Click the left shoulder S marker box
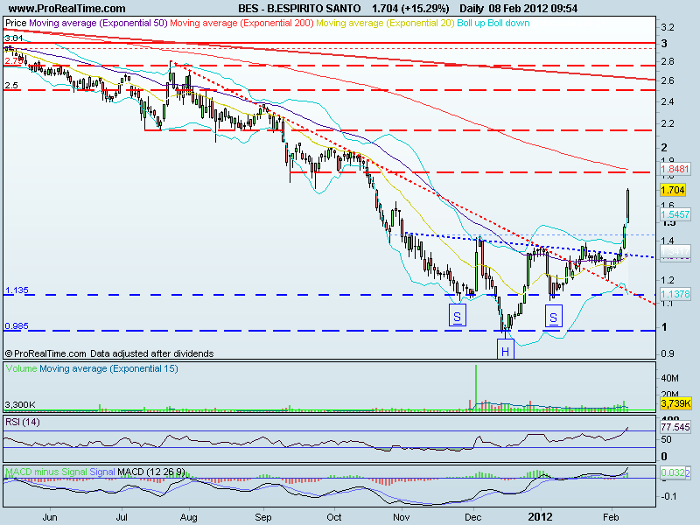 (457, 315)
